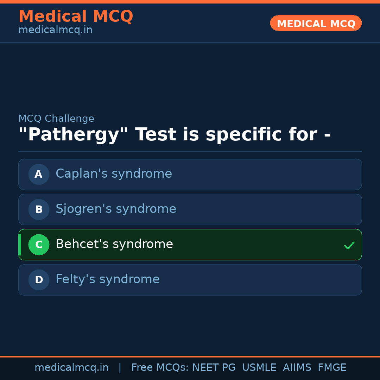Click the "Pathergy" Test question heading
The image size is (380, 380).
coord(175,135)
